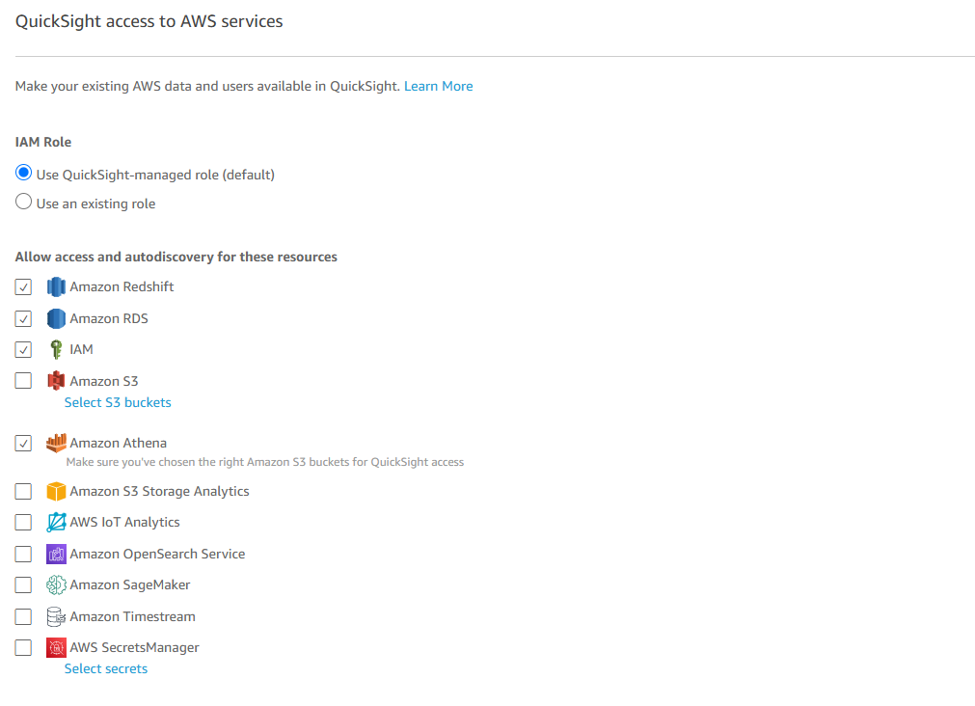Image resolution: width=975 pixels, height=706 pixels.
Task: Click the S3 Storage Analytics icon
Action: [56, 491]
